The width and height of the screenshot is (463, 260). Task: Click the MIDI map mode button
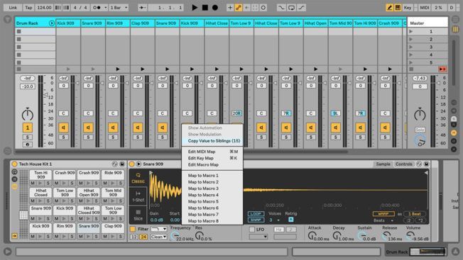(425, 8)
